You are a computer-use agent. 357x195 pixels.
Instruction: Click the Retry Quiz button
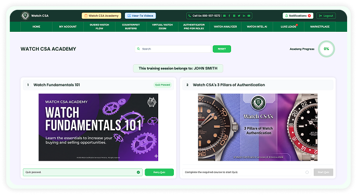[159, 172]
